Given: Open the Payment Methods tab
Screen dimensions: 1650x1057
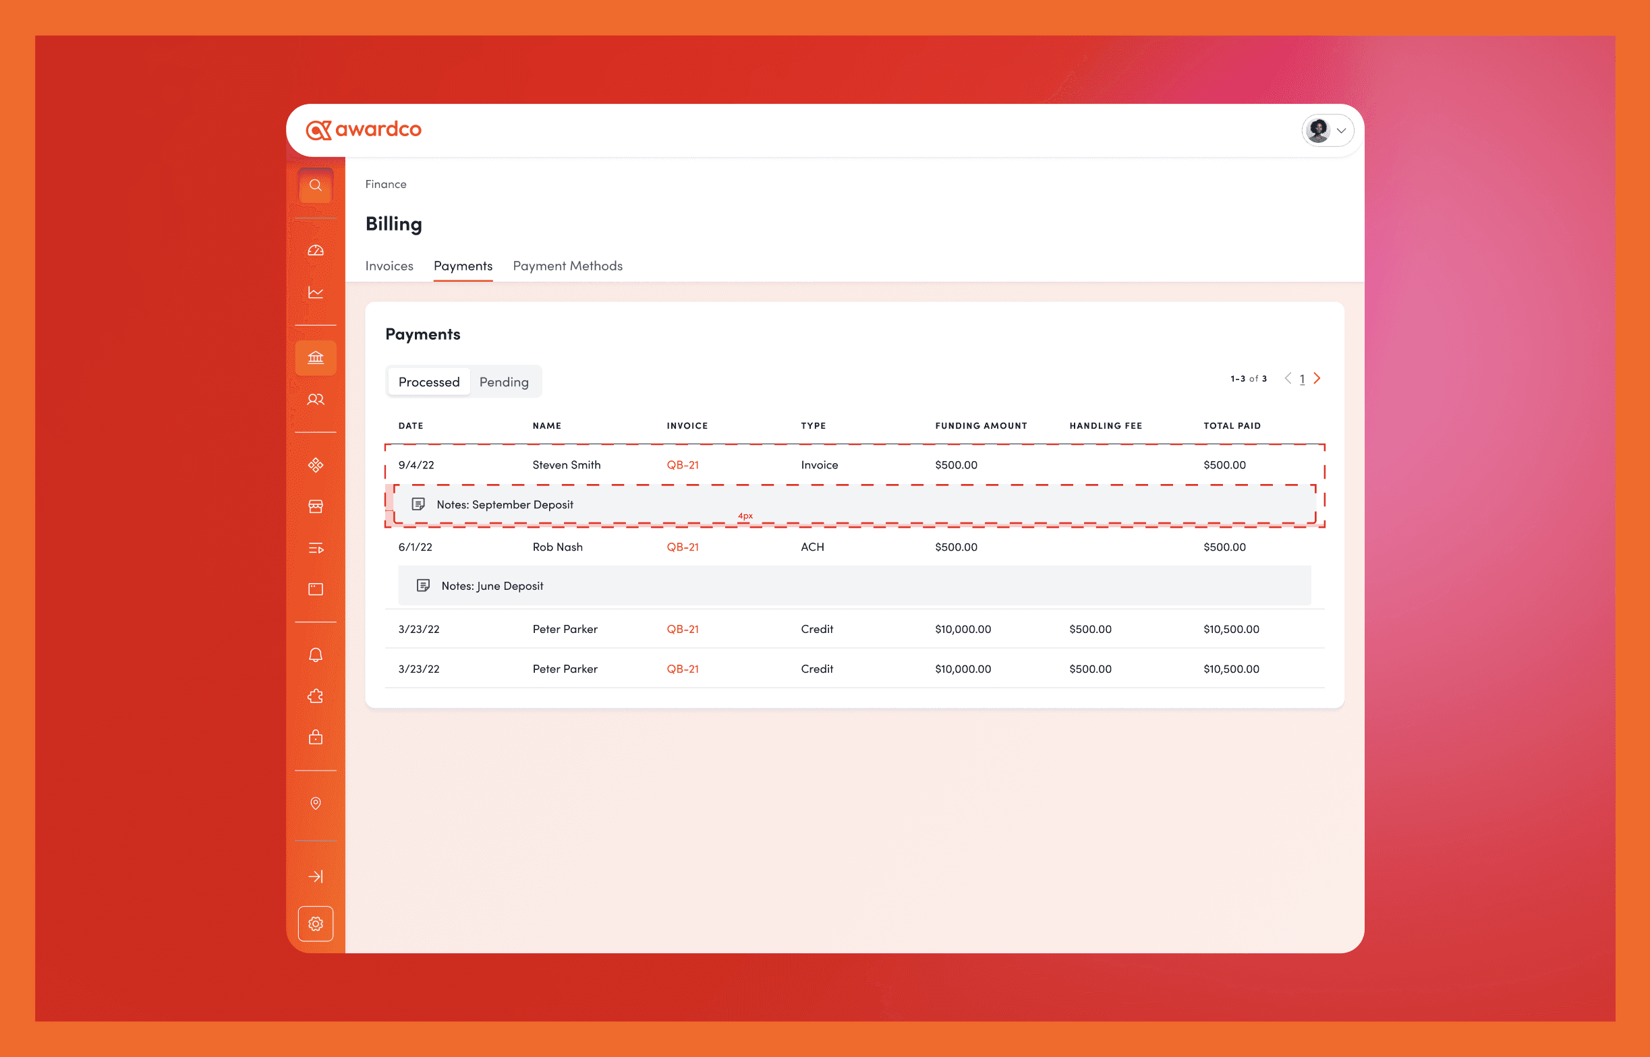Looking at the screenshot, I should pos(568,266).
